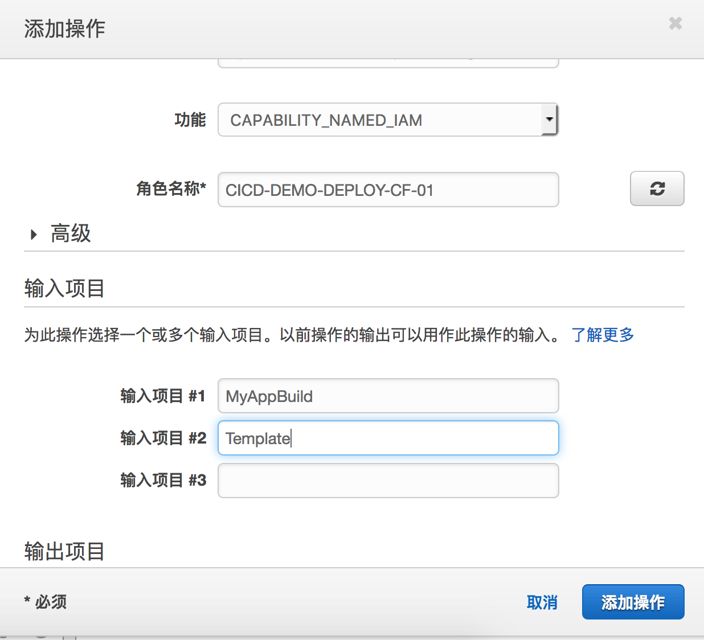Click the 高级 section label

click(71, 233)
